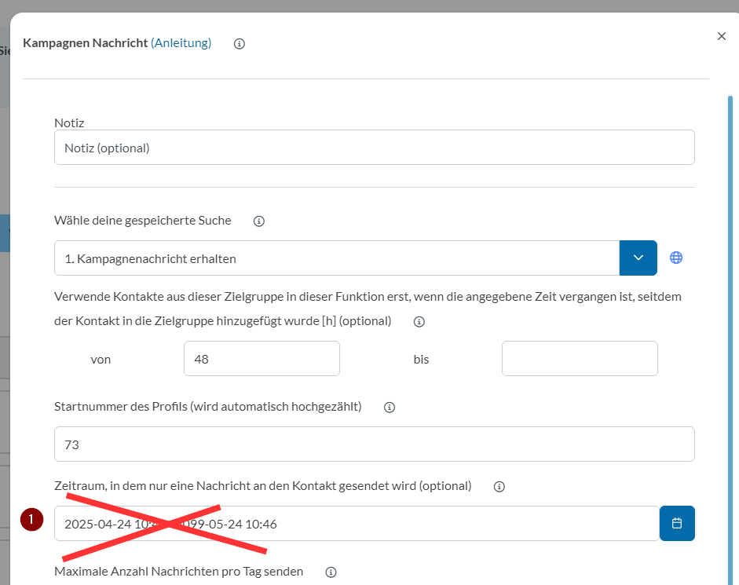This screenshot has height=585, width=739.
Task: Click info icon beside Kampagnen Nachricht title
Action: pyautogui.click(x=240, y=44)
